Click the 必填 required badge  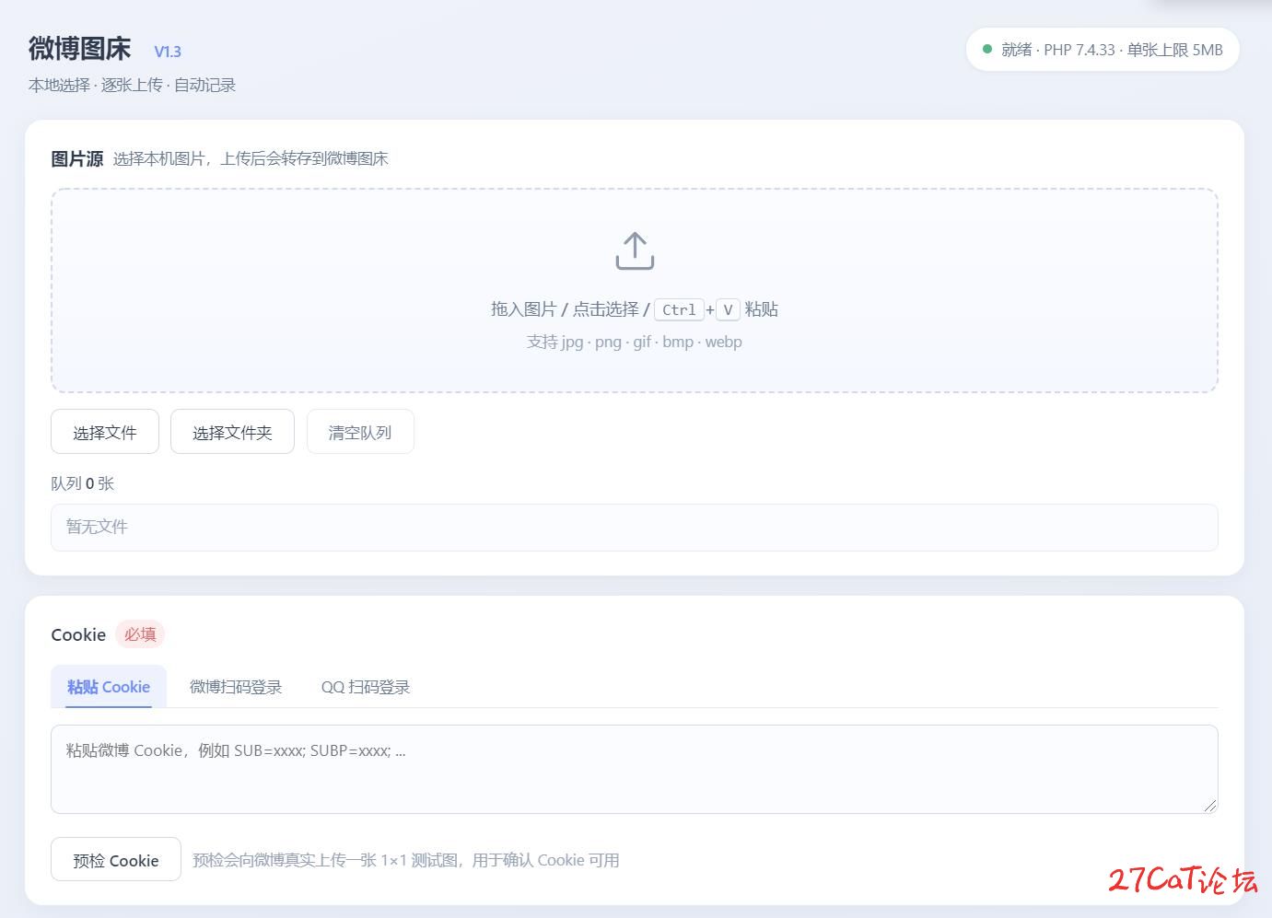tap(140, 634)
